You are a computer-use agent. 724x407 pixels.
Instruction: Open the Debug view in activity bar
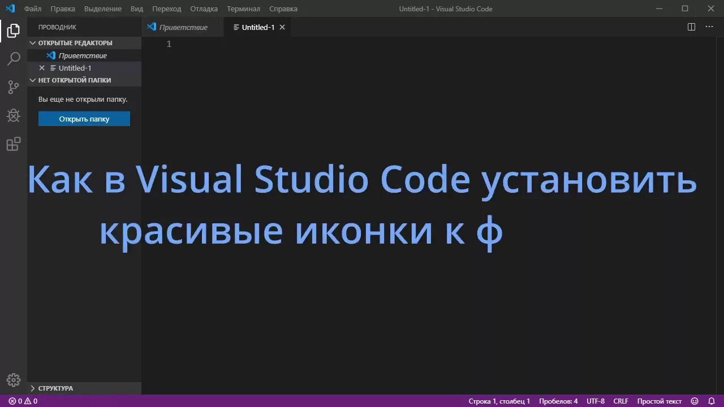tap(14, 115)
